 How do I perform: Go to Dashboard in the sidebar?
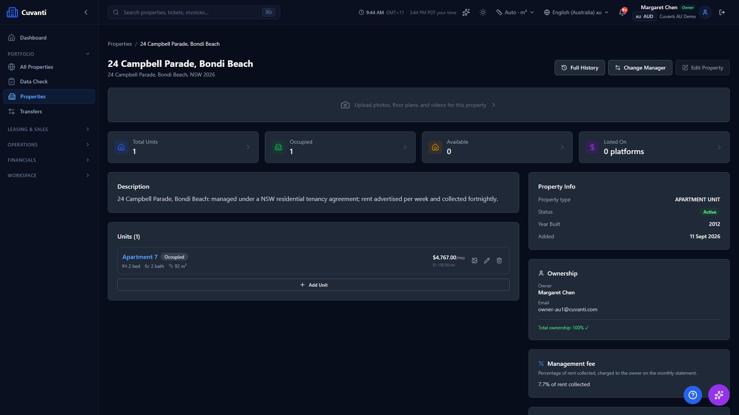49,38
